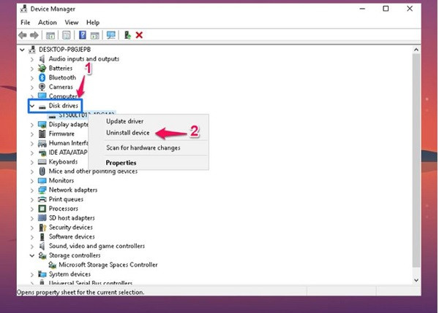Open the Help menu
This screenshot has width=439, height=313.
pyautogui.click(x=93, y=23)
